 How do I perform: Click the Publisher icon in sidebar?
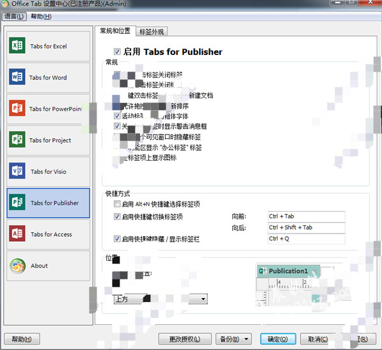coord(17,202)
